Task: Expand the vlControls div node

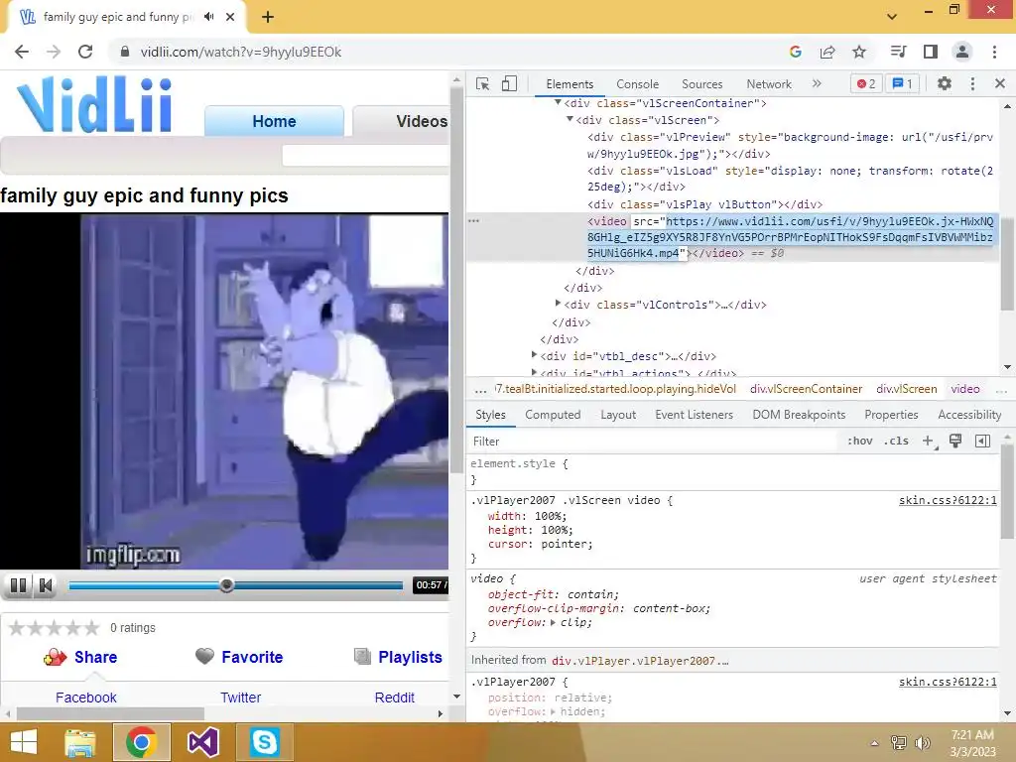Action: point(558,304)
